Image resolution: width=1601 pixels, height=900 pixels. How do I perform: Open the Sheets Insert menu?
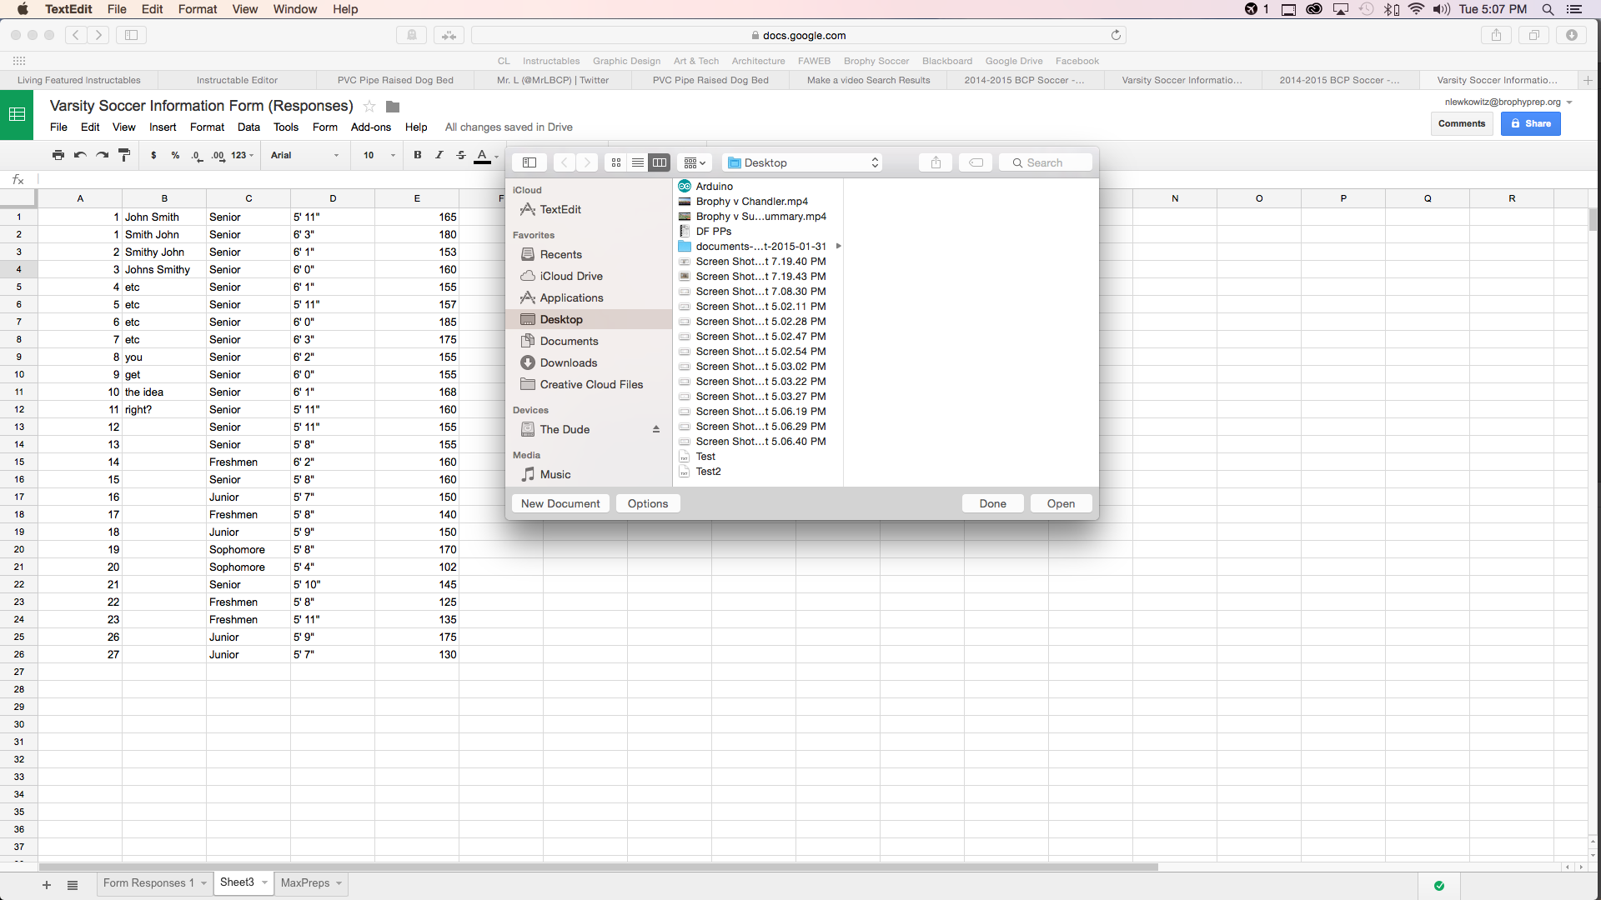click(163, 127)
